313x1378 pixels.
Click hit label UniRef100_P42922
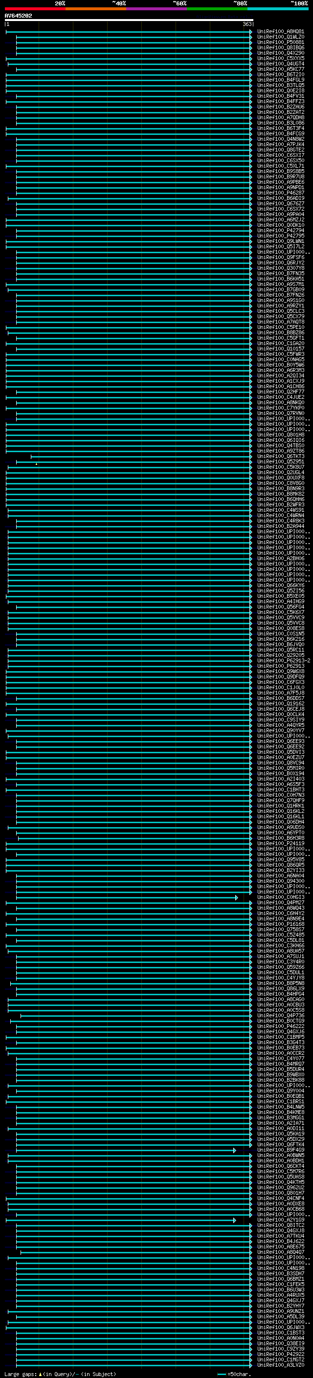280,1355
